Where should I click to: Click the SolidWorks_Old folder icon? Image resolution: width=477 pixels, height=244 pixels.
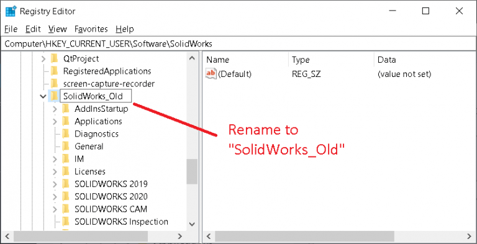coord(55,96)
